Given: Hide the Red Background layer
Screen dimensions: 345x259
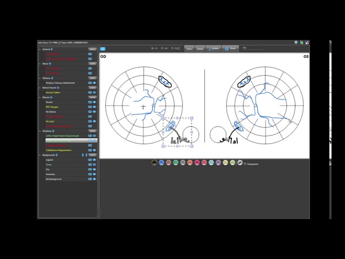Looking at the screenshot, I should (94, 179).
